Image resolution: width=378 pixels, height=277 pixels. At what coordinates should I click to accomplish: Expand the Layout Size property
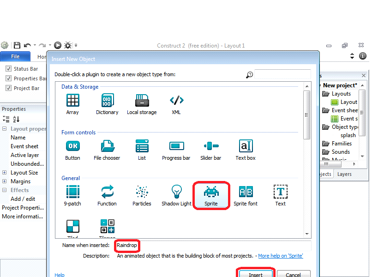4,173
